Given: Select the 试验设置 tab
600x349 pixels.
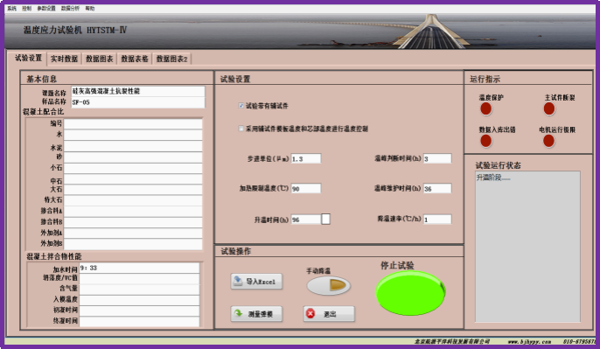Looking at the screenshot, I should tap(28, 58).
